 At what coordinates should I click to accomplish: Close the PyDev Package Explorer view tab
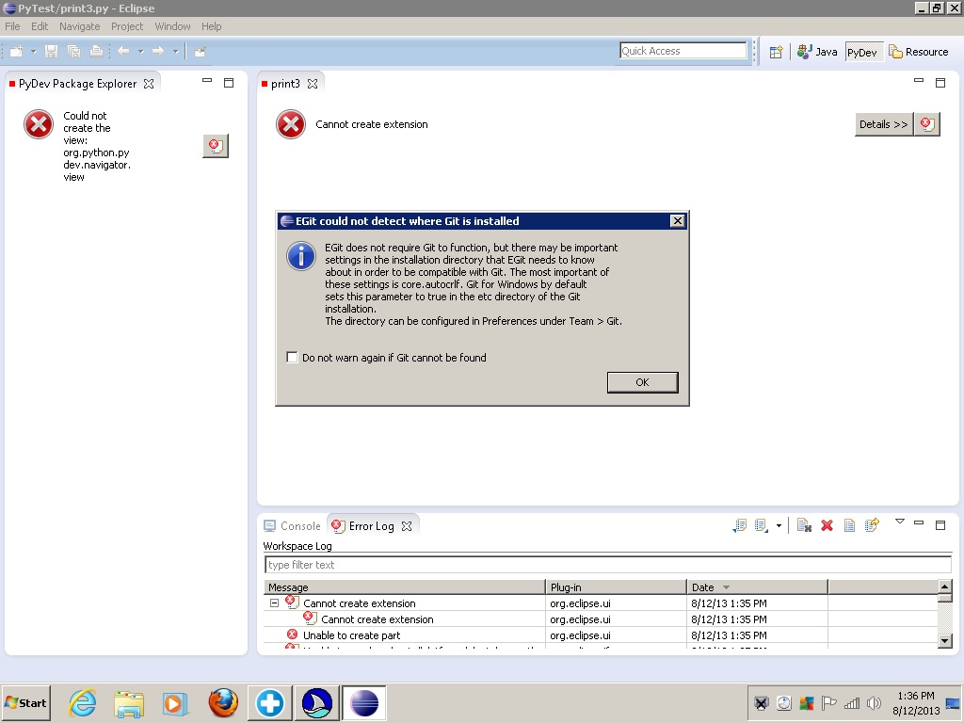coord(149,84)
